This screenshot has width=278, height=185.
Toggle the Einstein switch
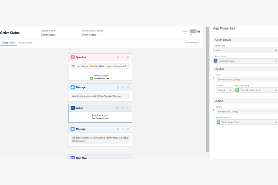[x=193, y=31]
